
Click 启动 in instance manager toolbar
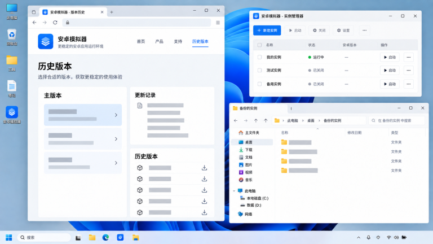(x=295, y=30)
